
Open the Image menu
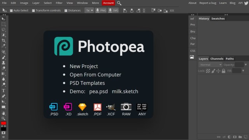coord(24,3)
